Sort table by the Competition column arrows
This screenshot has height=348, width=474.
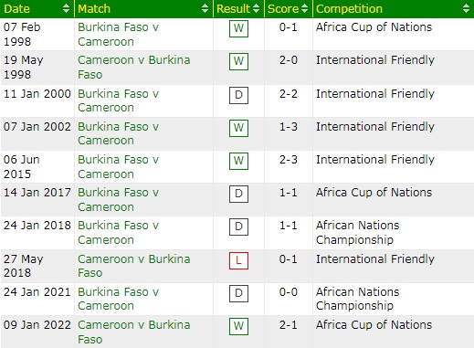466,8
